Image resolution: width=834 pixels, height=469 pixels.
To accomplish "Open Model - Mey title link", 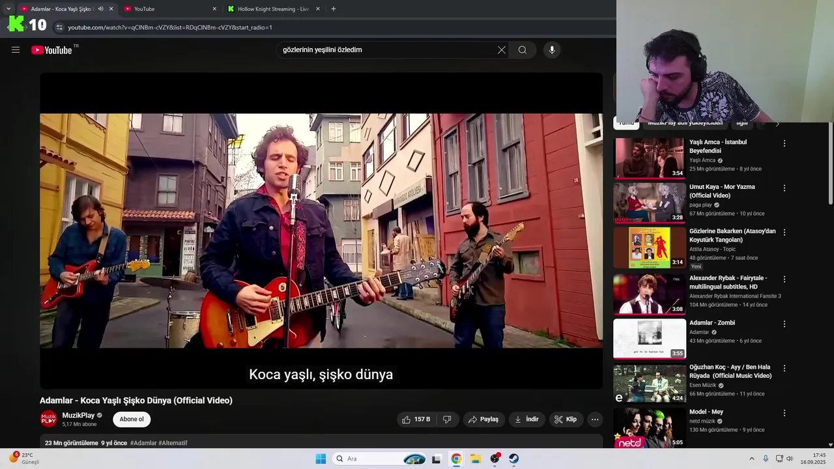I will (x=706, y=412).
